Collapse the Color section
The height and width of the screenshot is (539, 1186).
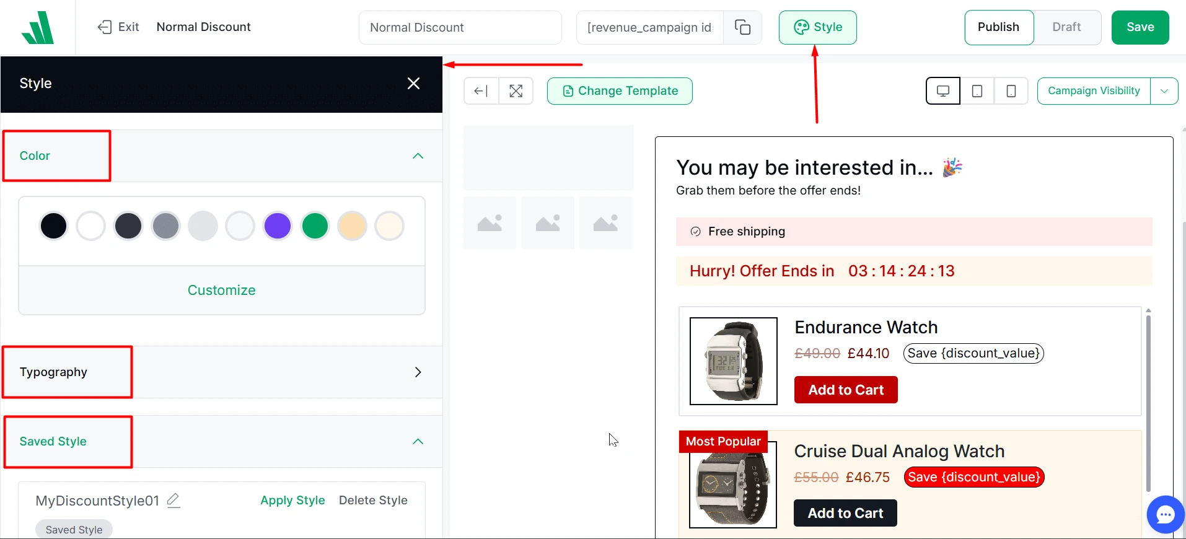[x=418, y=156]
